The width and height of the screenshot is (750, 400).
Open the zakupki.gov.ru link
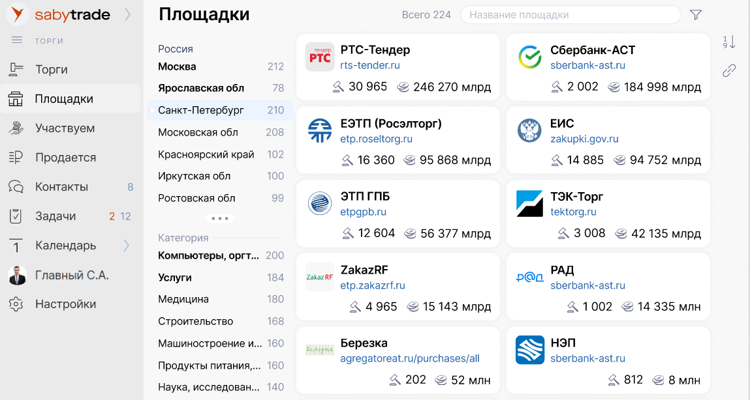click(584, 139)
